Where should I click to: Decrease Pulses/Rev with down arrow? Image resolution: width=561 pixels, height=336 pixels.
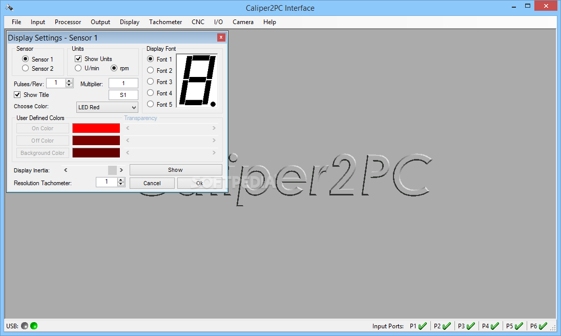tap(69, 85)
